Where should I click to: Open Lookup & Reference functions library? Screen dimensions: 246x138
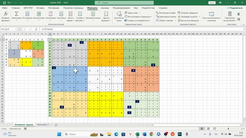click(80, 16)
